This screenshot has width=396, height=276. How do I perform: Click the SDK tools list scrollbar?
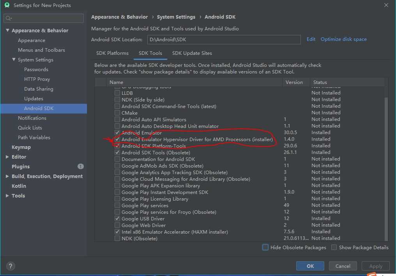(x=386, y=169)
